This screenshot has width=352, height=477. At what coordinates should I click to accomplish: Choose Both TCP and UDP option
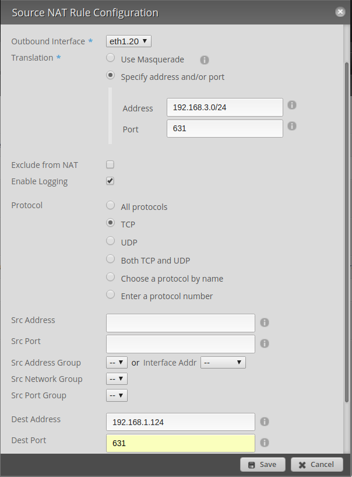pos(110,259)
